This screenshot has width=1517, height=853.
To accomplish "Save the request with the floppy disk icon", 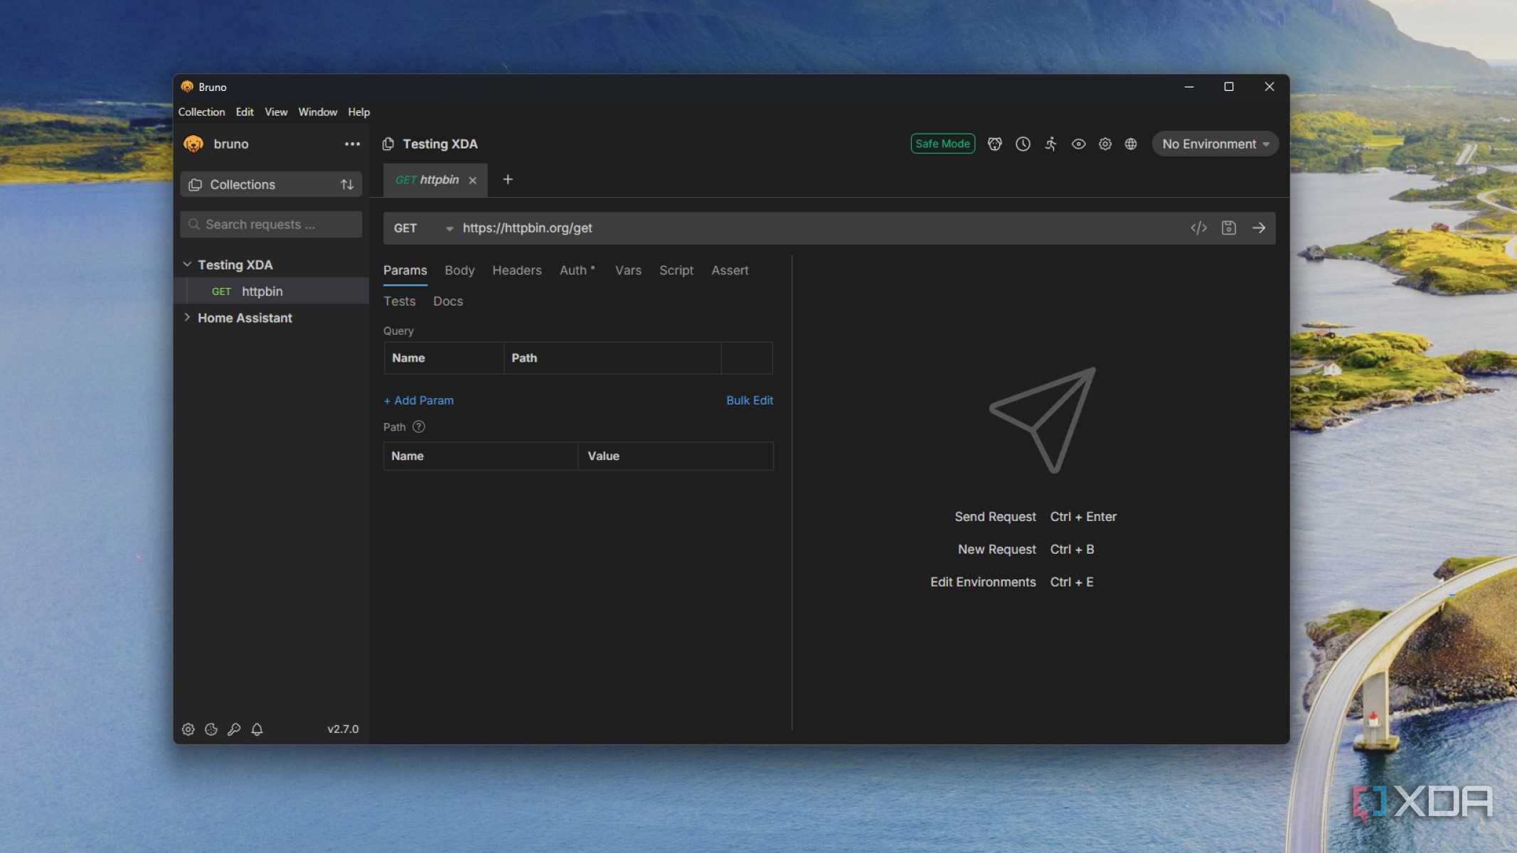I will click(x=1228, y=227).
